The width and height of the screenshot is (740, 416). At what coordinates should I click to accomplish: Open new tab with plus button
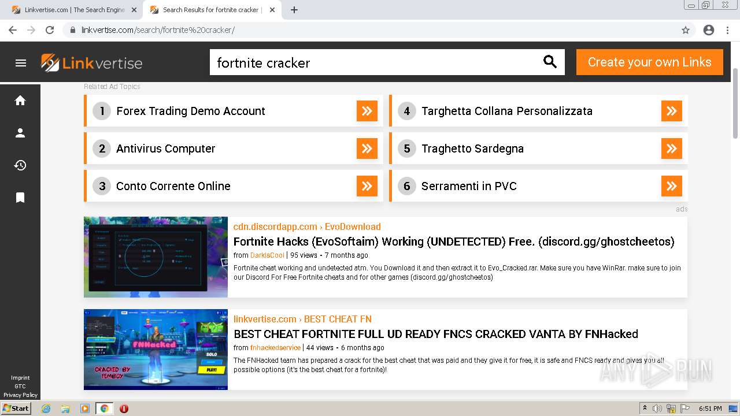coord(294,10)
